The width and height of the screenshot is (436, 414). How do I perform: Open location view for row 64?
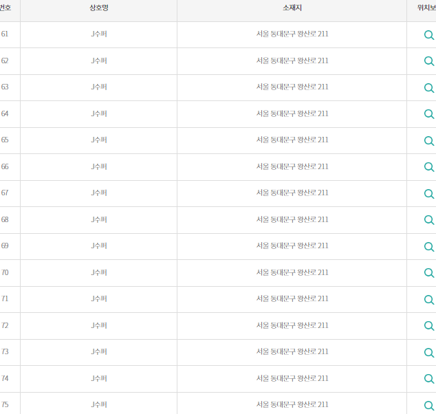tap(429, 114)
